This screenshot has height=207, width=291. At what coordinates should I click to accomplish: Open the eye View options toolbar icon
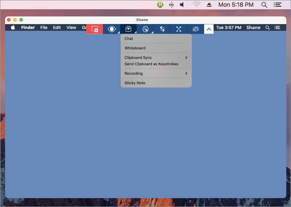point(111,29)
